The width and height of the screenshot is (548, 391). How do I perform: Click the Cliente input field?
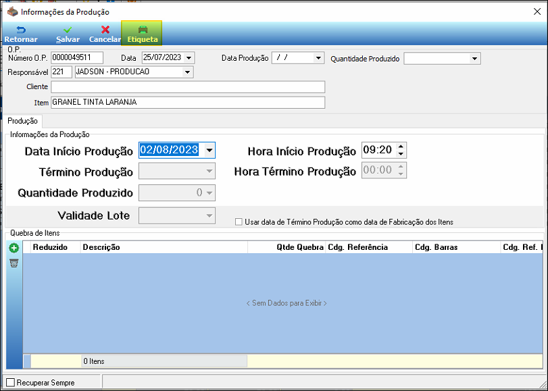point(188,87)
